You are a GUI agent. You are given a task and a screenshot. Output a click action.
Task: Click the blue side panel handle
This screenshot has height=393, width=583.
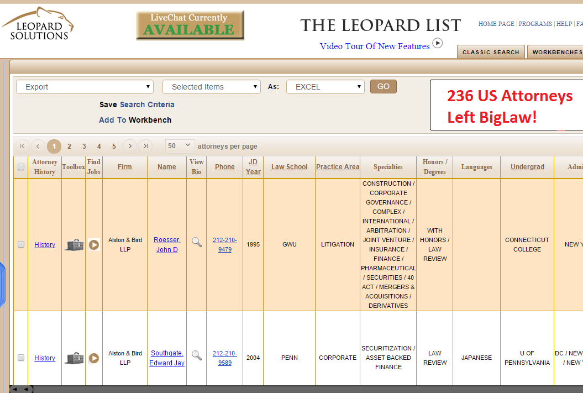tap(2, 285)
